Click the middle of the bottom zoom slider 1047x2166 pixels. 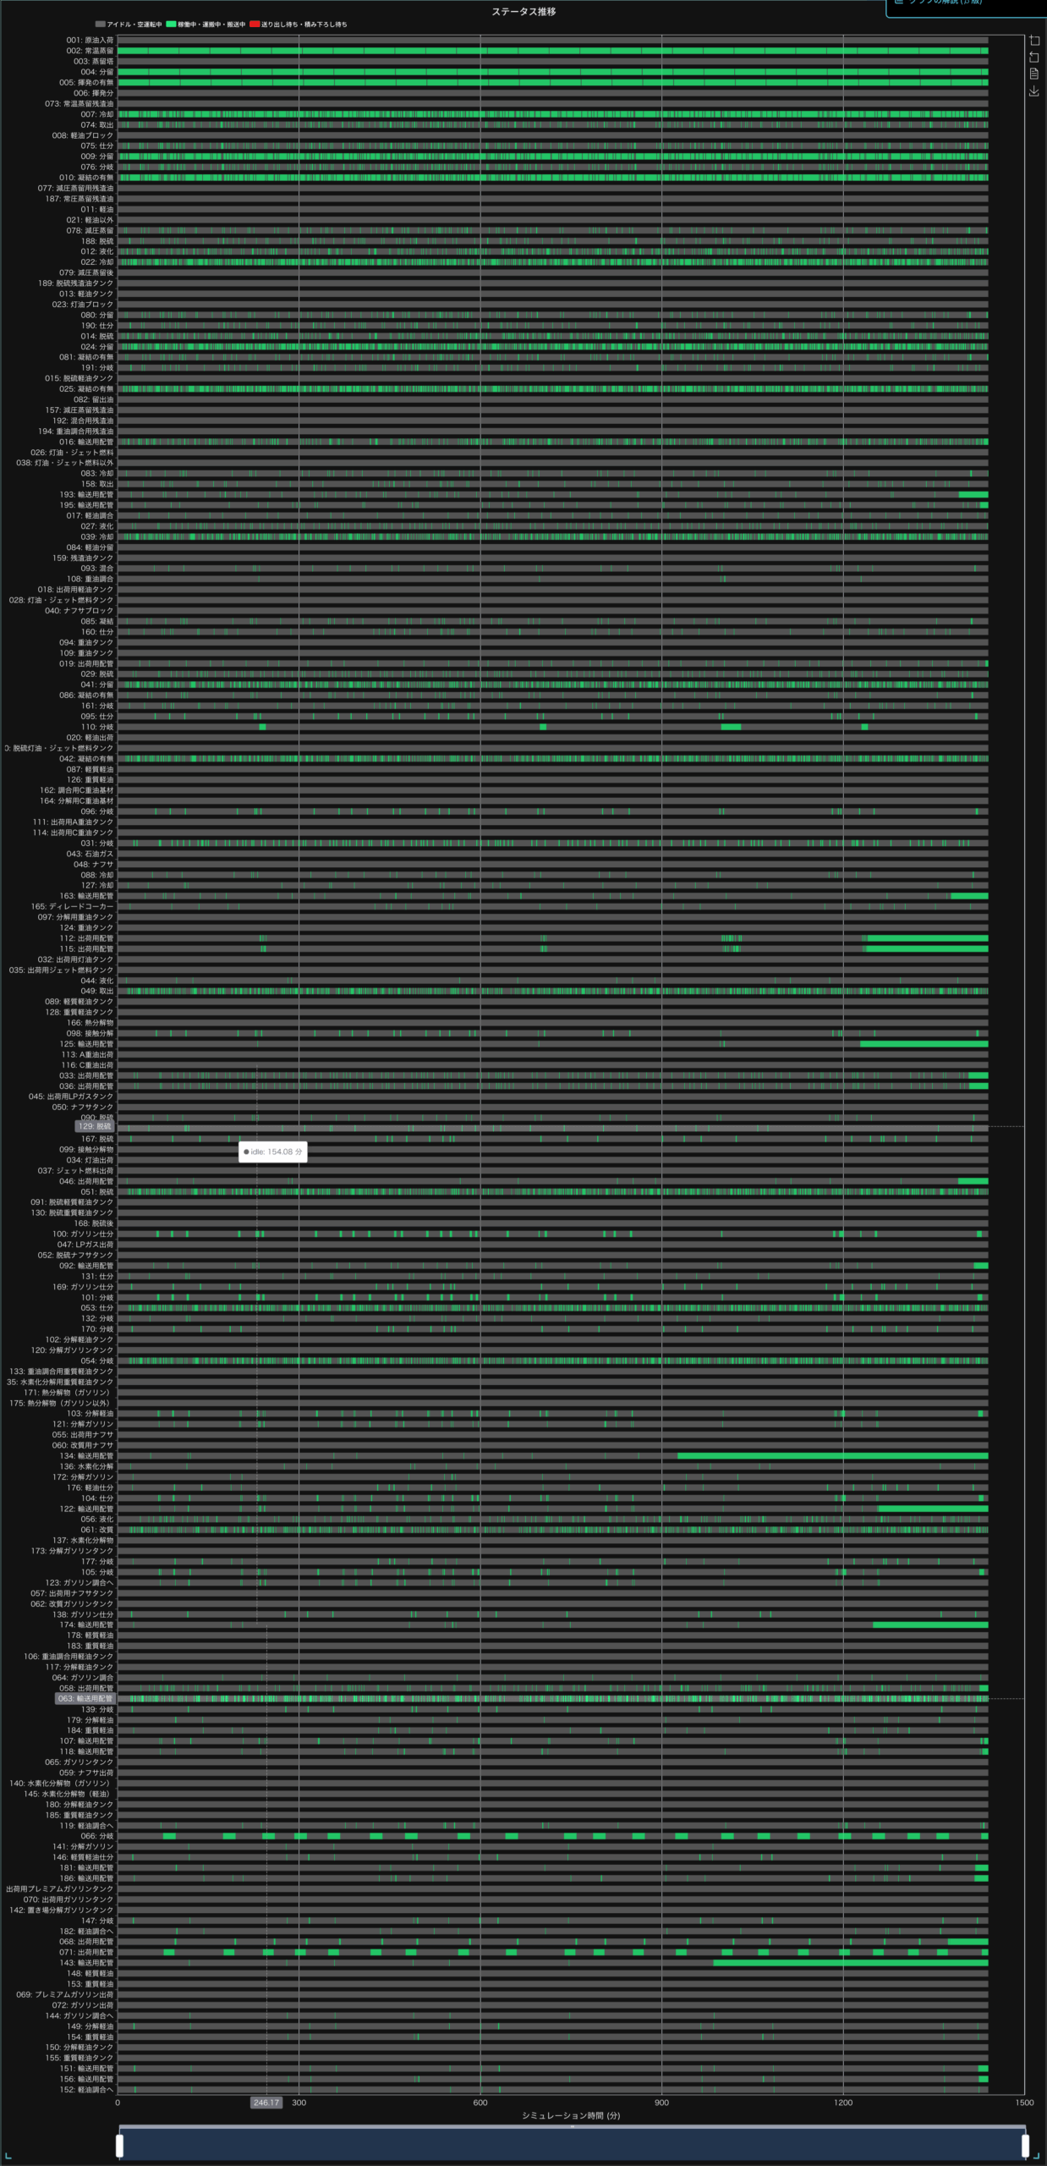coord(572,2145)
